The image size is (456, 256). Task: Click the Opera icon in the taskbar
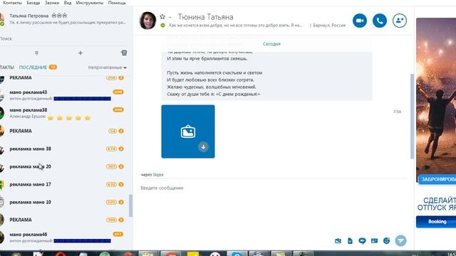(61, 255)
